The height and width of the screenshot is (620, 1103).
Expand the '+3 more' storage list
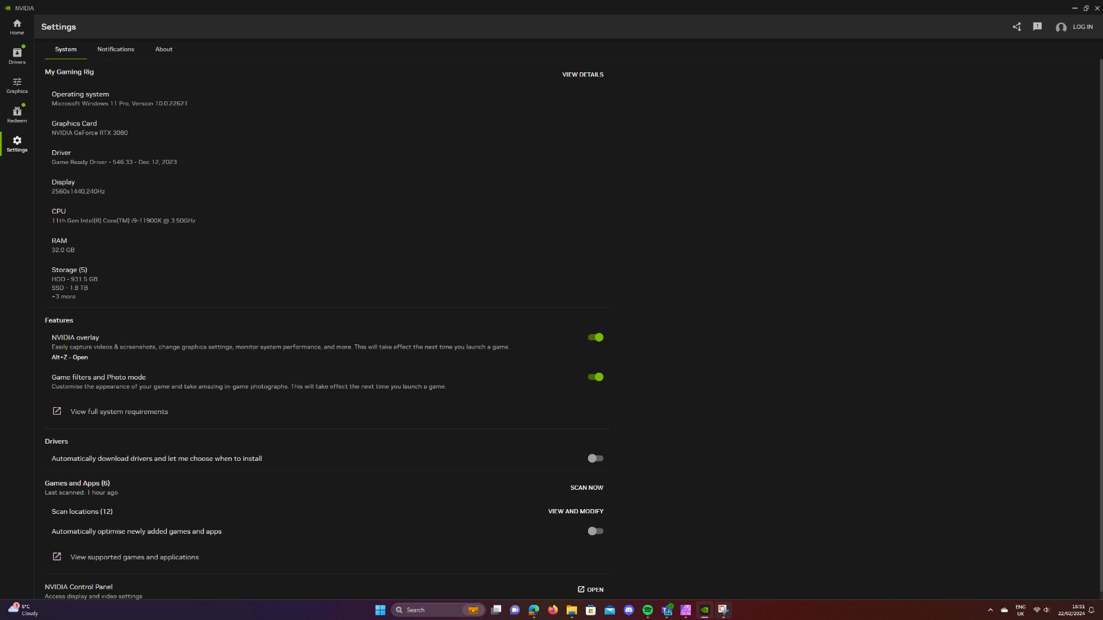click(63, 297)
